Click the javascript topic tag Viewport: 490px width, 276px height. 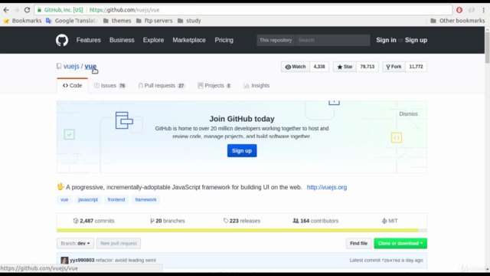coord(88,199)
